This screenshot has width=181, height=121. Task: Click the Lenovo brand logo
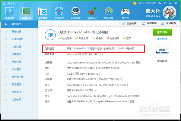click(162, 51)
